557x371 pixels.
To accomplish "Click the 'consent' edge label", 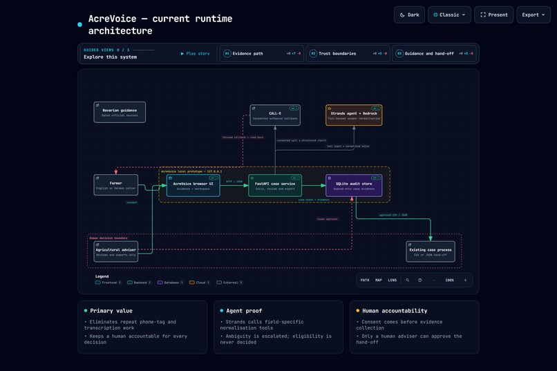I will point(132,202).
